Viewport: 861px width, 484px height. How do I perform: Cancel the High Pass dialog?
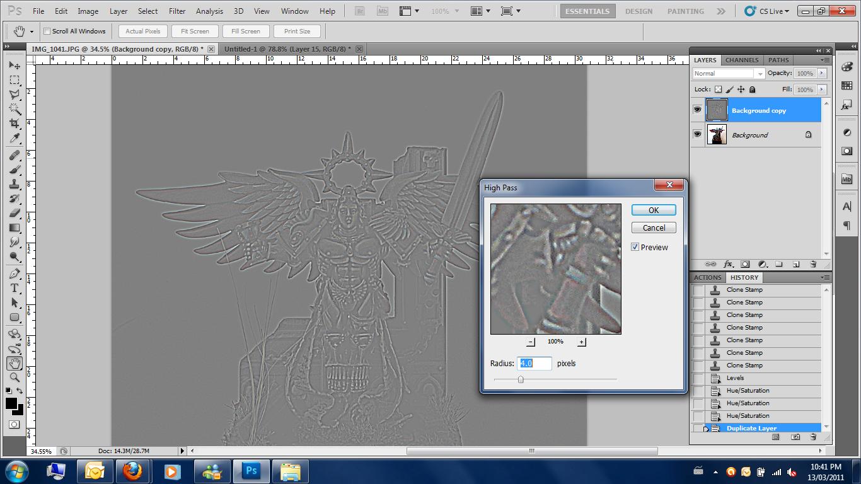click(x=654, y=228)
